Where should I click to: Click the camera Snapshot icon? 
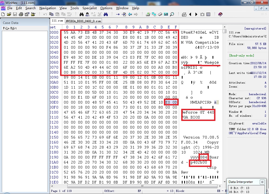[203, 14]
